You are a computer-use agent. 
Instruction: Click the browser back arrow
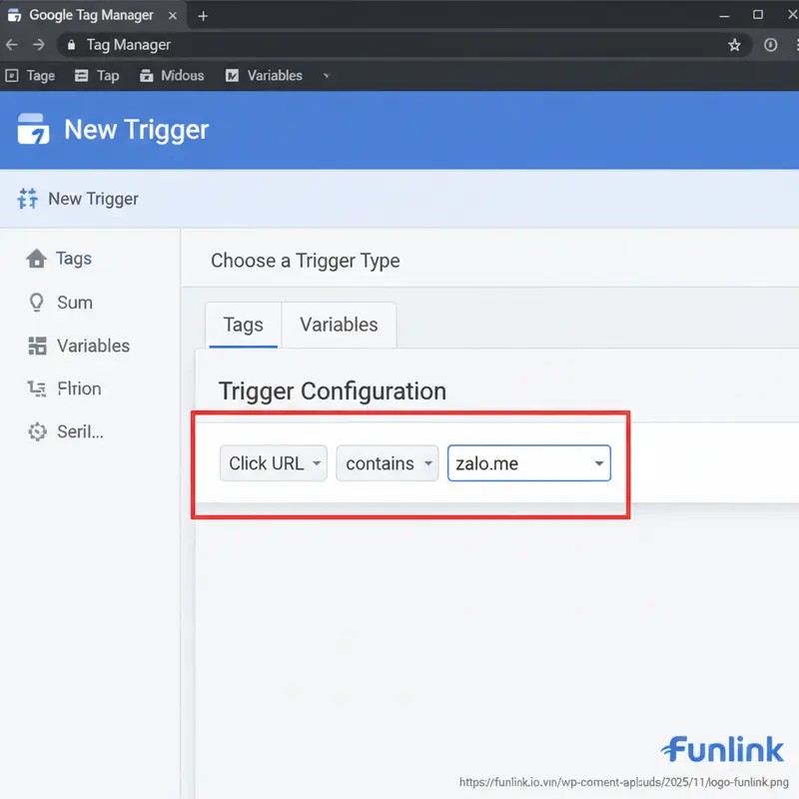tap(12, 45)
